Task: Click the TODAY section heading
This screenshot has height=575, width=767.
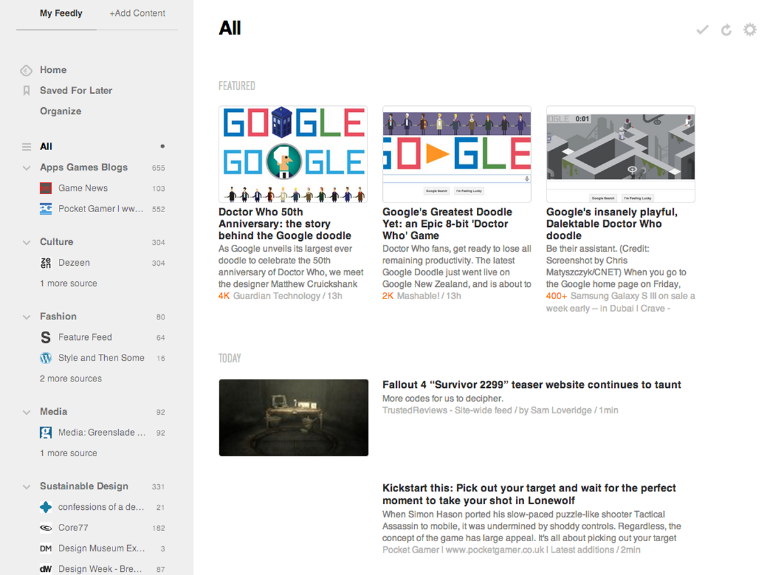Action: 230,358
